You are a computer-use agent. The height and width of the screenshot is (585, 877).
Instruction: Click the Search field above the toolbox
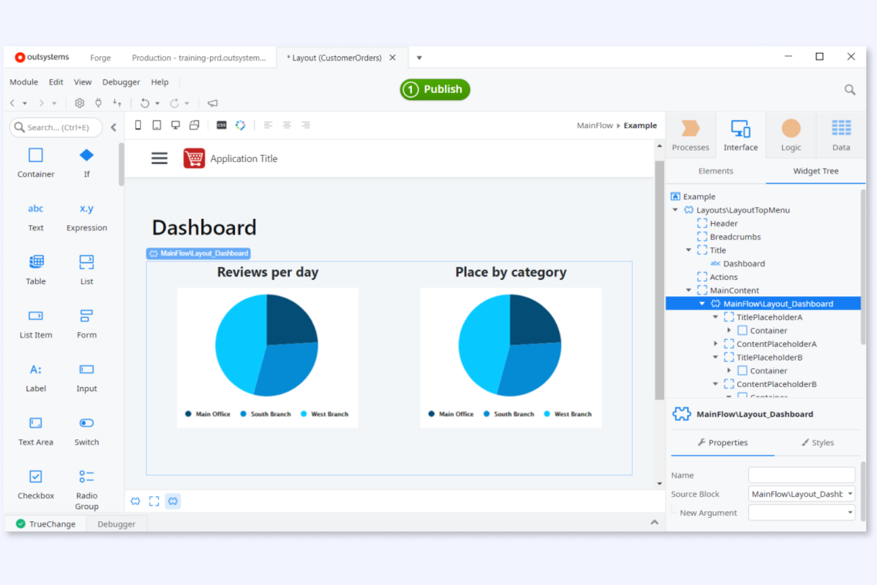[x=56, y=127]
